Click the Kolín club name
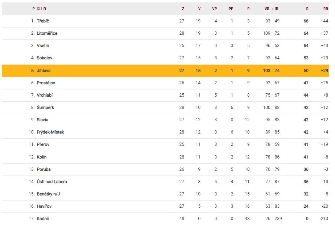335x228 pixels. tap(42, 157)
